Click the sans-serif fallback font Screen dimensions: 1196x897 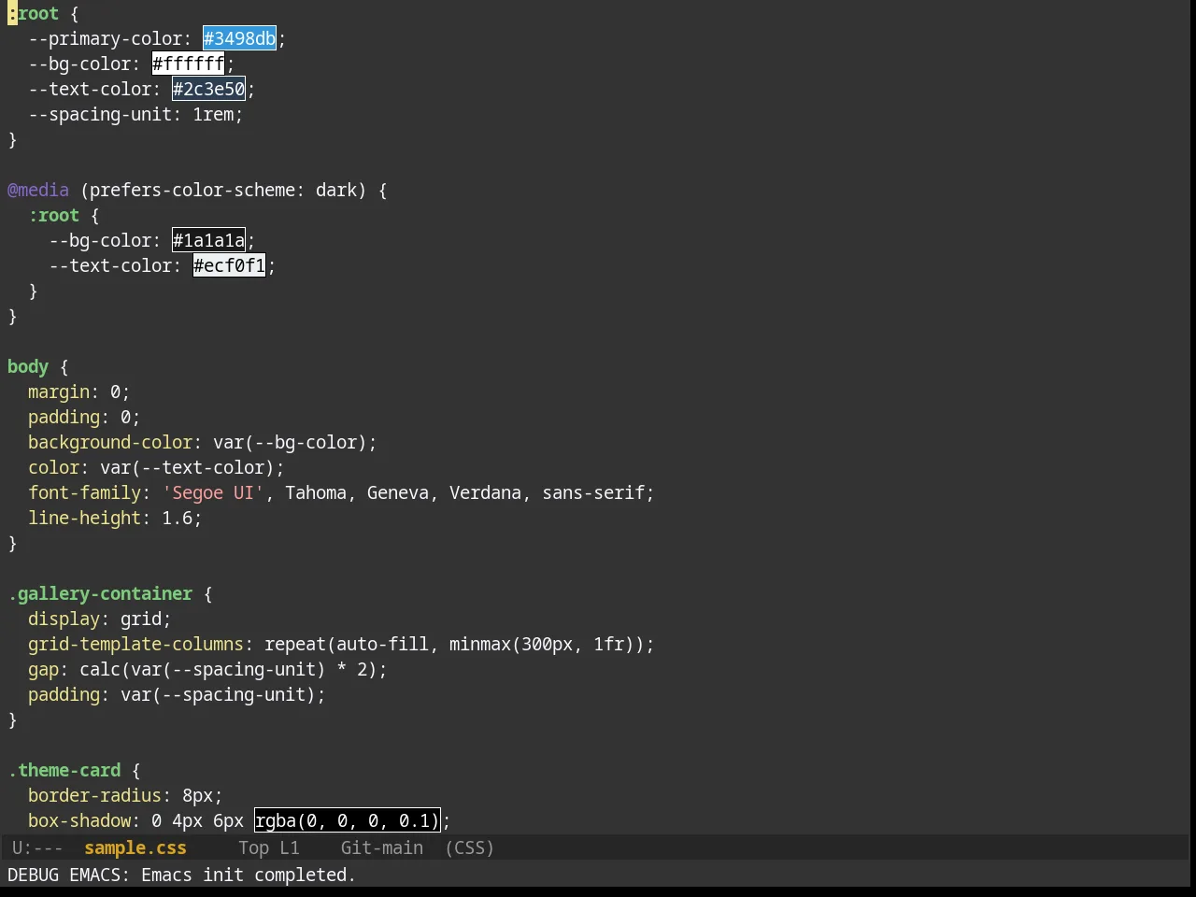[593, 492]
